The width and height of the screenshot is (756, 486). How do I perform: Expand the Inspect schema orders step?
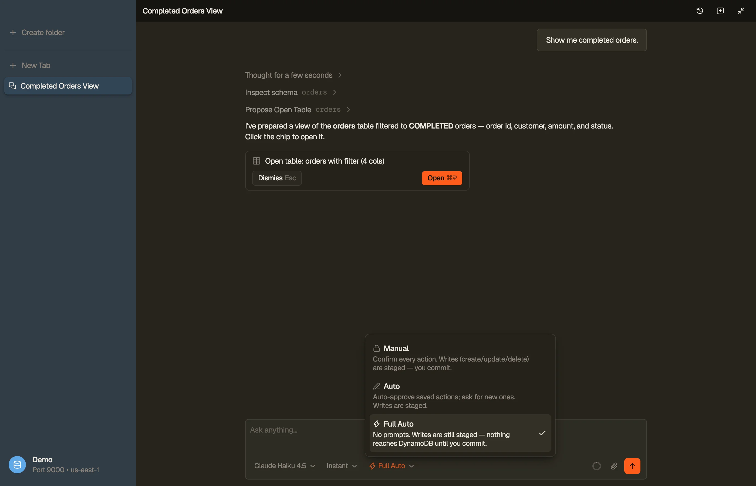point(291,92)
